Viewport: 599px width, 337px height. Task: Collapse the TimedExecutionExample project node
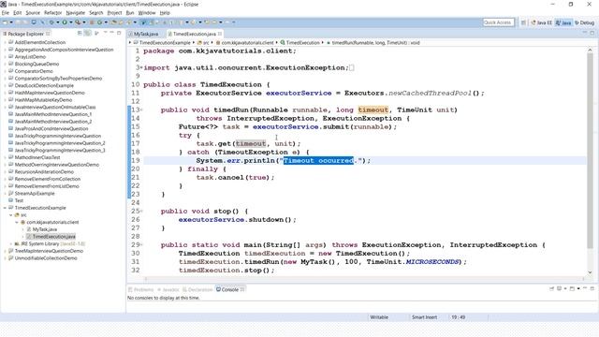5,208
